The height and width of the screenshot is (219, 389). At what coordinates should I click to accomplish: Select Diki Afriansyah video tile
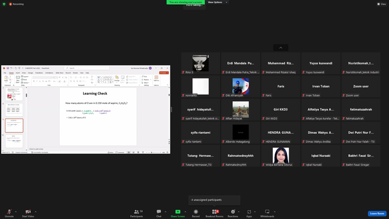(241, 86)
